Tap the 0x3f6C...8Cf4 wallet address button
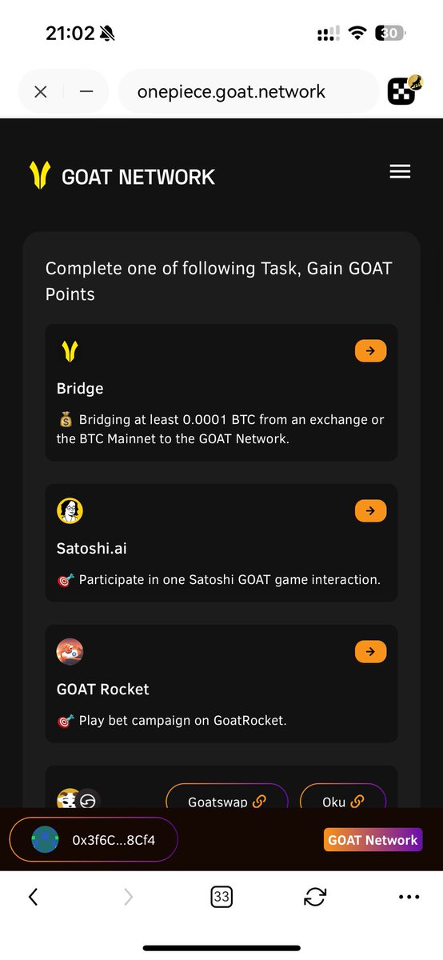 click(94, 840)
